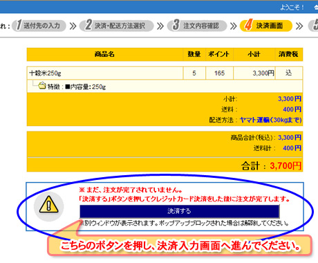Click the ようこそ! welcome text
This screenshot has width=318, height=263.
292,8
